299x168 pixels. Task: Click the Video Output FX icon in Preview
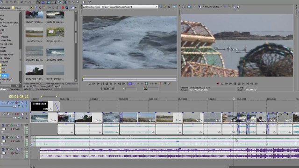tap(194, 7)
